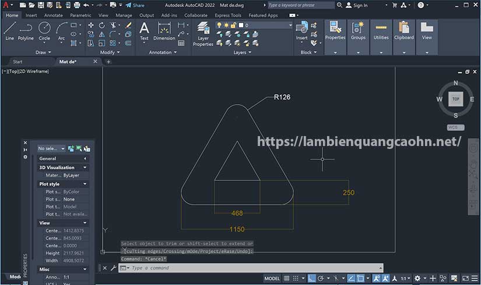This screenshot has width=481, height=285.
Task: Open the Annotate ribbon tab
Action: coord(54,15)
